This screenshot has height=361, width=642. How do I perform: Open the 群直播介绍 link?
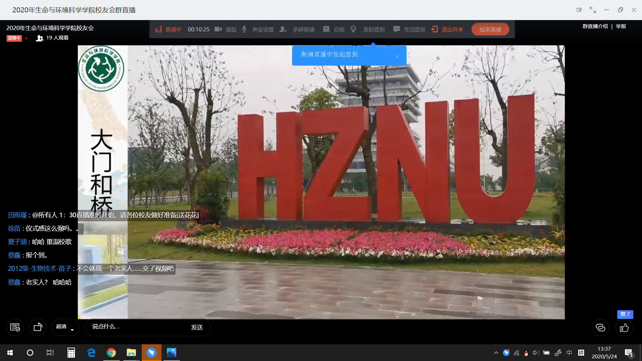click(595, 26)
